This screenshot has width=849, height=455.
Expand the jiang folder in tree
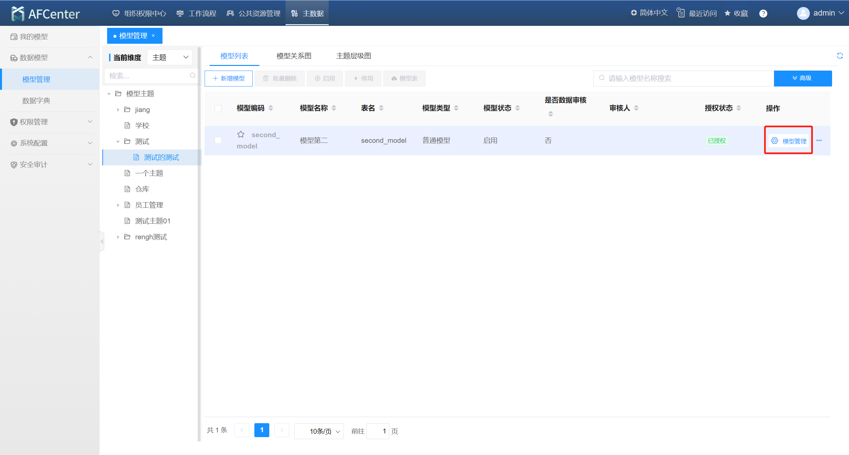pos(118,110)
